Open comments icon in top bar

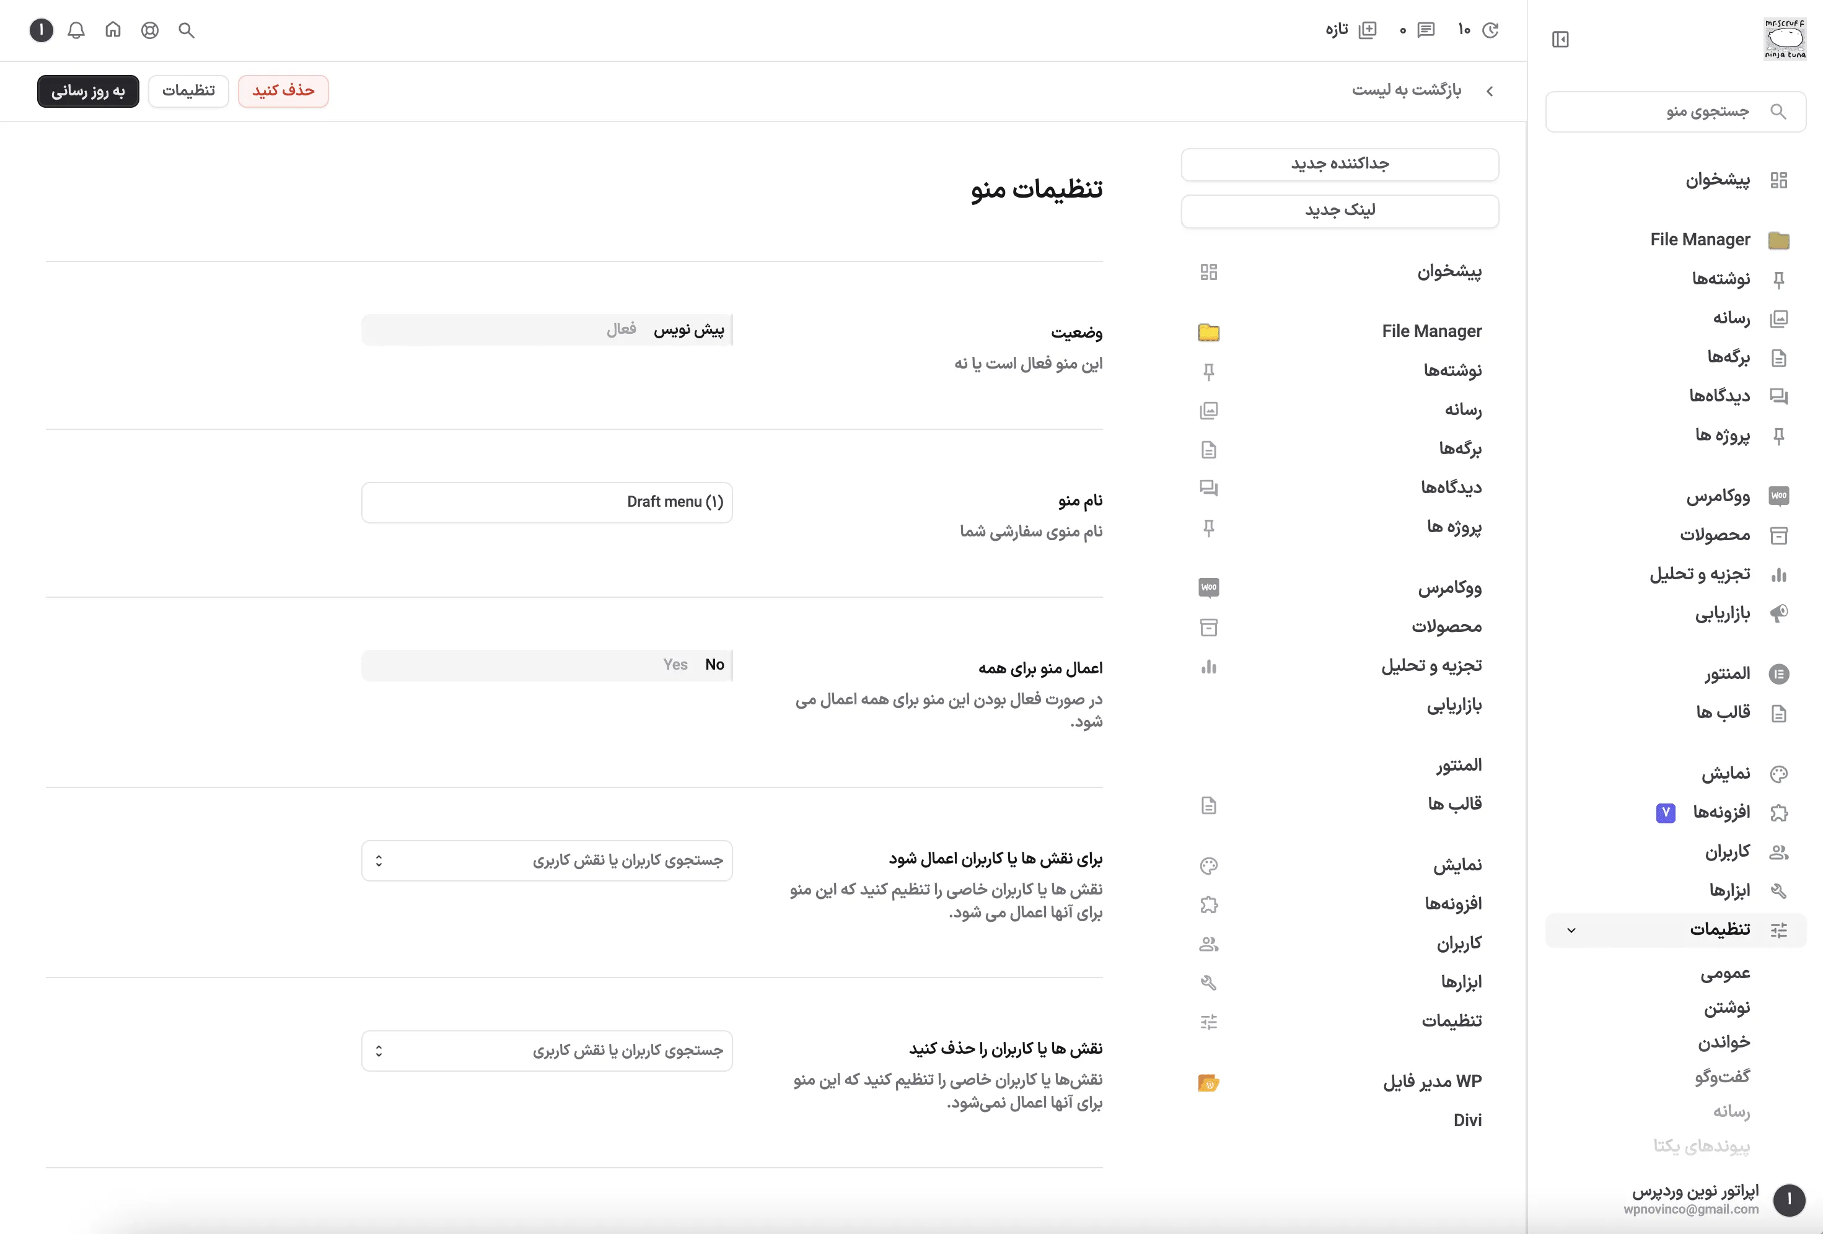pyautogui.click(x=1426, y=30)
